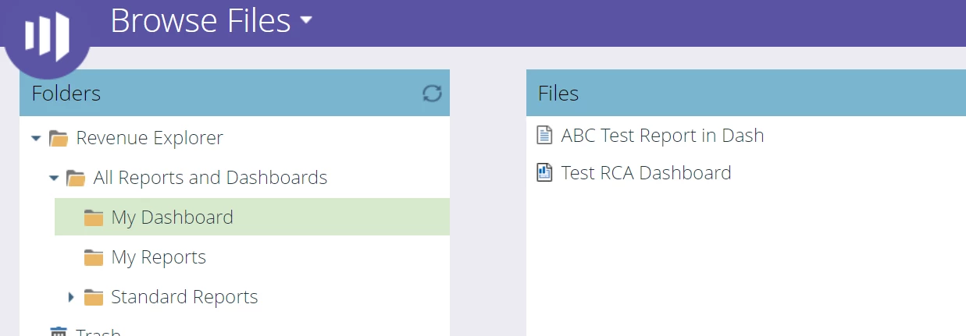The width and height of the screenshot is (966, 336).
Task: Collapse All Reports and Dashboards node
Action: [x=53, y=179]
